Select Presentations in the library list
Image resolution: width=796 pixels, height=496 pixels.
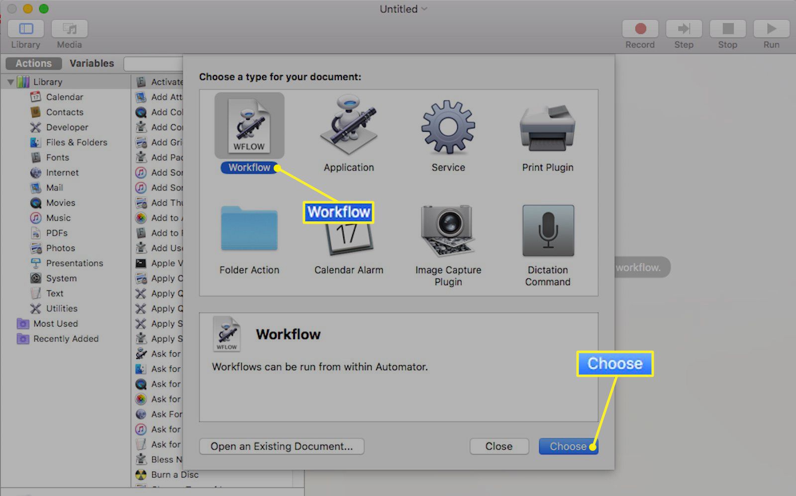click(x=75, y=263)
